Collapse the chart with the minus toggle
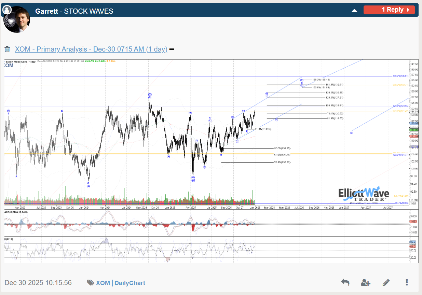The width and height of the screenshot is (422, 295). (172, 49)
